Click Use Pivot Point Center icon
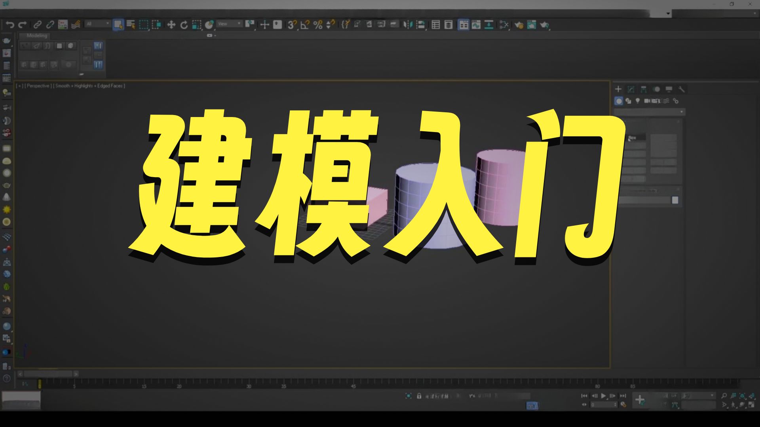760x427 pixels. pos(249,25)
